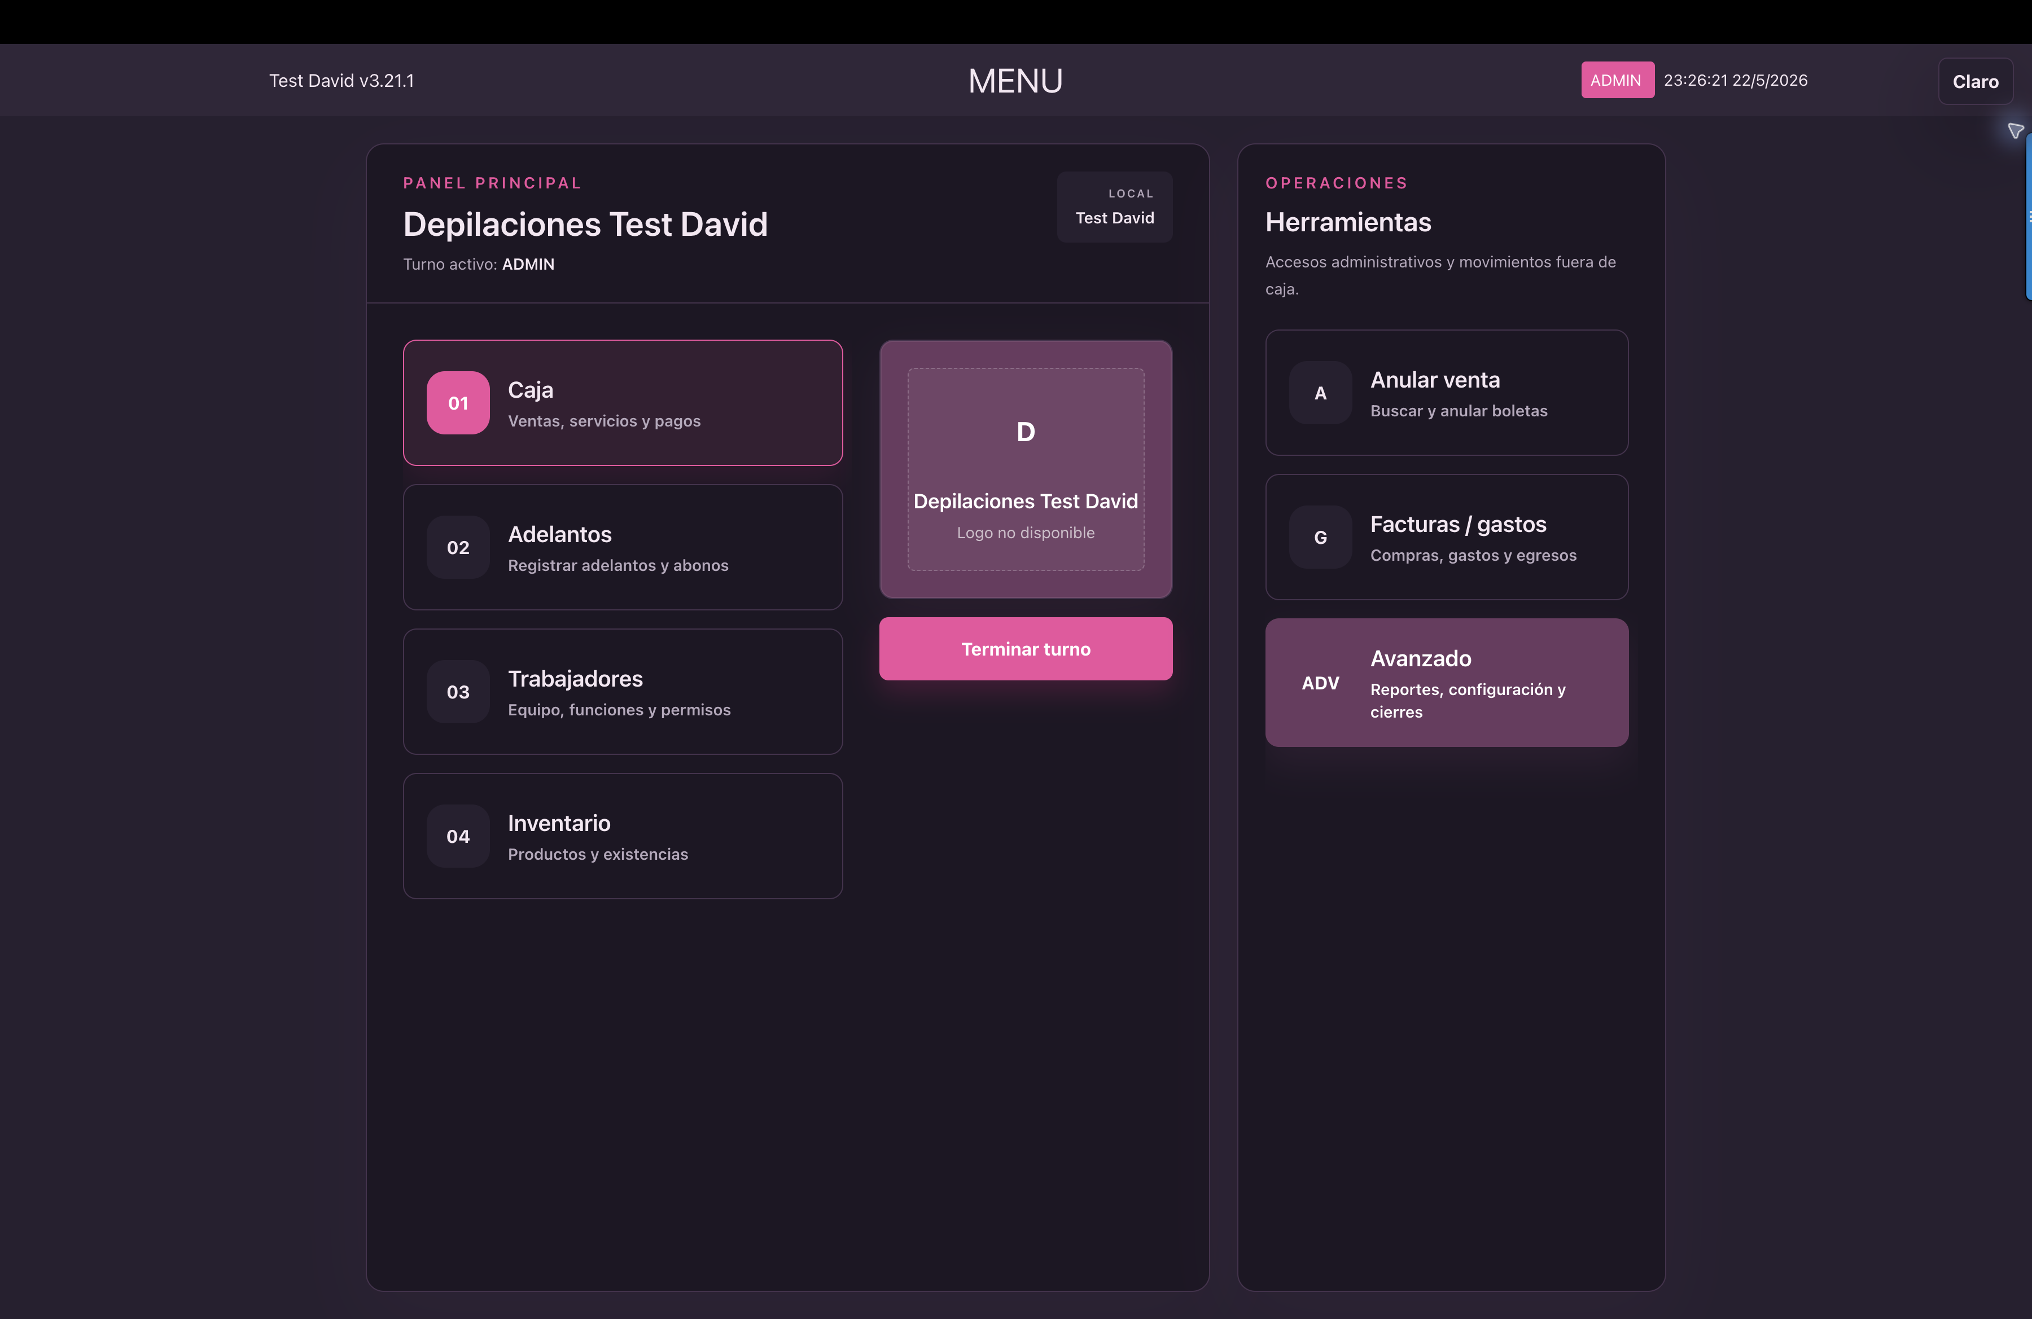Click 'Equipo, funciones y permisos' subtitle
Image resolution: width=2032 pixels, height=1319 pixels.
tap(619, 710)
